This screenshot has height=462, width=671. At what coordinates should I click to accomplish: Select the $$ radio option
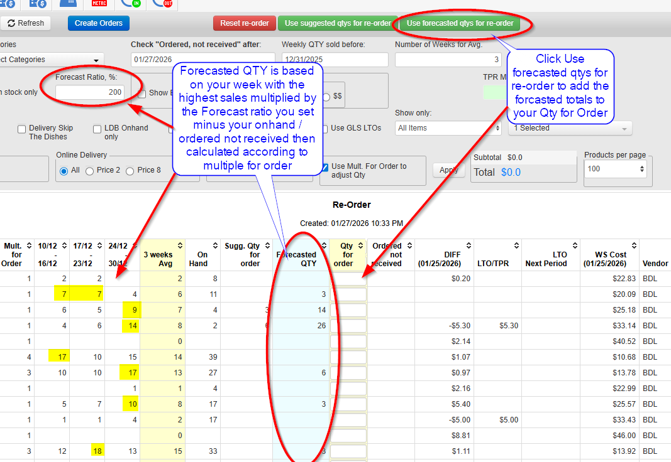326,97
